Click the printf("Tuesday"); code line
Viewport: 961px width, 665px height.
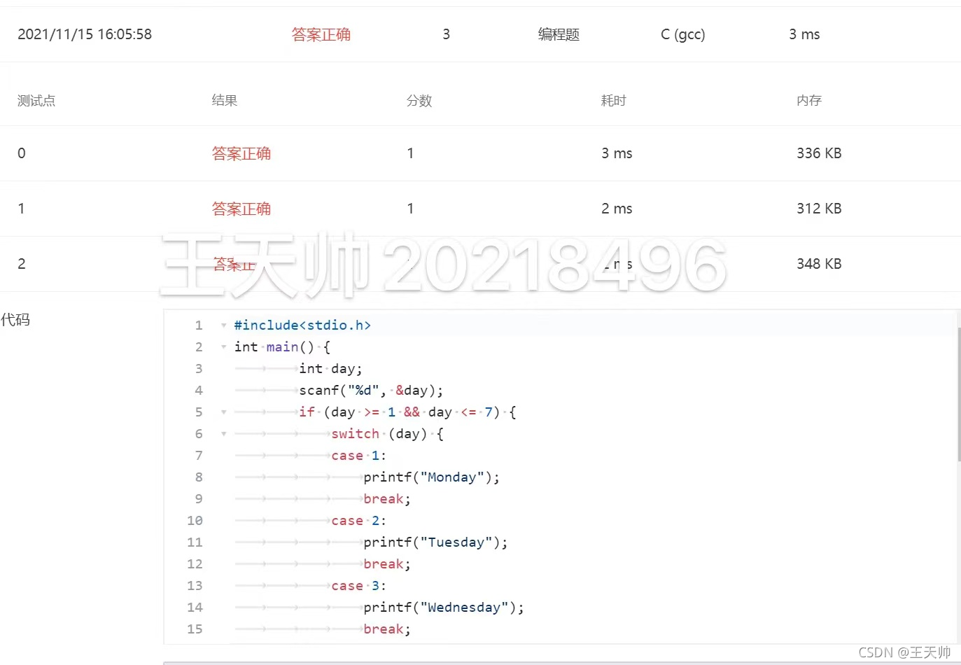pyautogui.click(x=435, y=542)
